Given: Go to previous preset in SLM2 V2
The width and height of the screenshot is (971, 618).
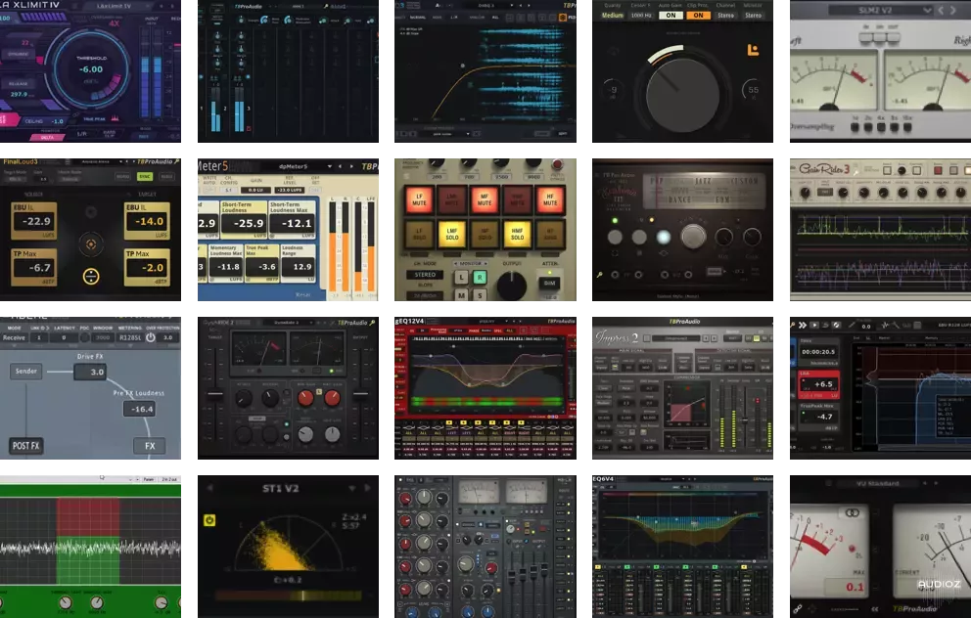Looking at the screenshot, I should [942, 10].
